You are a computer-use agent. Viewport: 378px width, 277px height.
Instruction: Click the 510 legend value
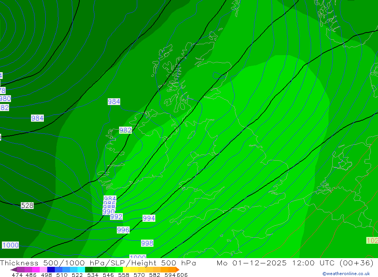tap(62, 275)
